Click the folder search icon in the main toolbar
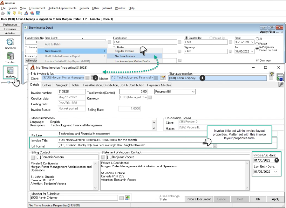The image size is (286, 208). click(20, 13)
